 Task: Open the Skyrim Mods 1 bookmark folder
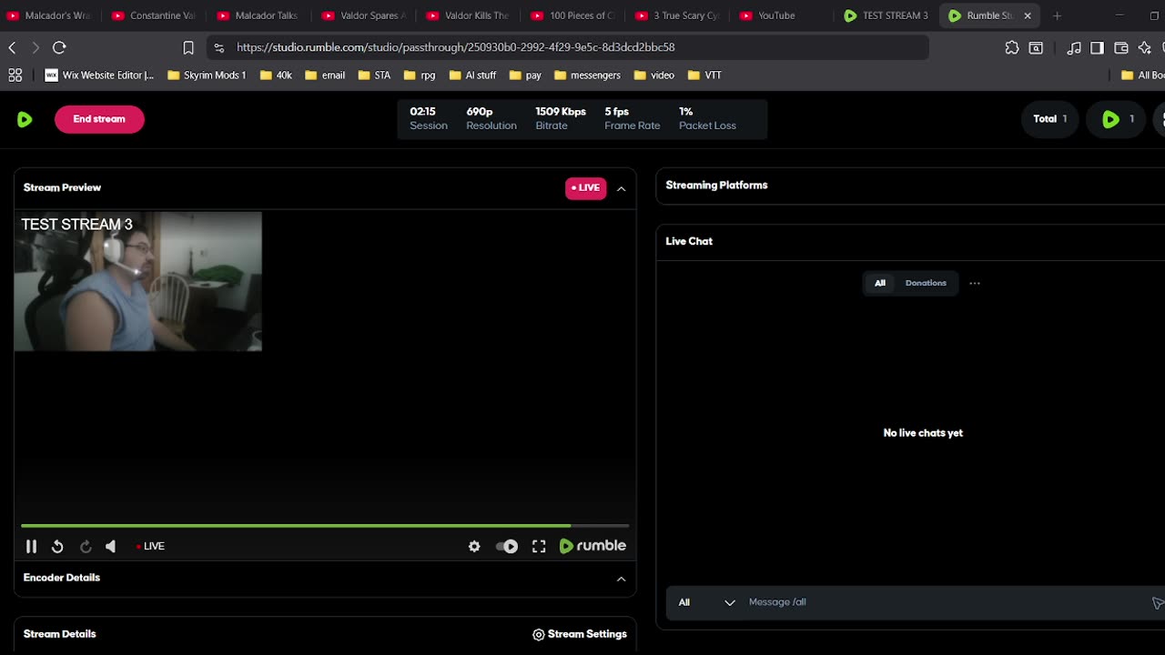pos(207,76)
